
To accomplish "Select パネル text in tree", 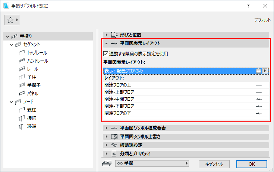I will [x=33, y=94].
